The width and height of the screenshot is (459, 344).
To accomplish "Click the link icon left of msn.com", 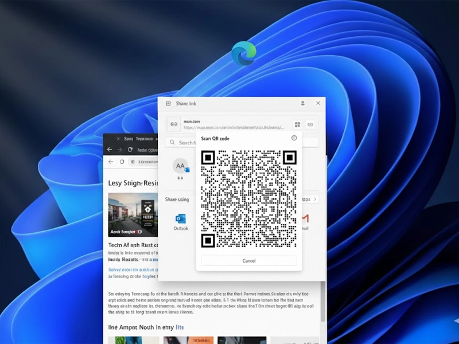I will (x=173, y=124).
